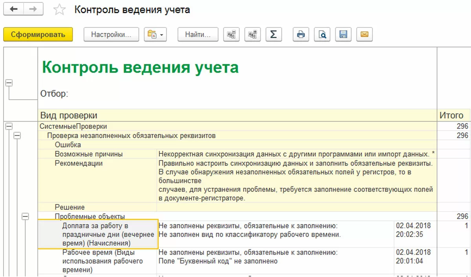Select the Рабочее время (Виды использования) cell

(97, 261)
